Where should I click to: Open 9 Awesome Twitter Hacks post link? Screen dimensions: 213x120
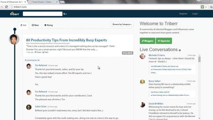click(171, 71)
